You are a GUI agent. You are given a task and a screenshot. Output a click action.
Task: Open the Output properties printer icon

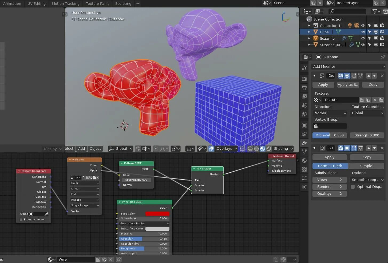tap(304, 88)
